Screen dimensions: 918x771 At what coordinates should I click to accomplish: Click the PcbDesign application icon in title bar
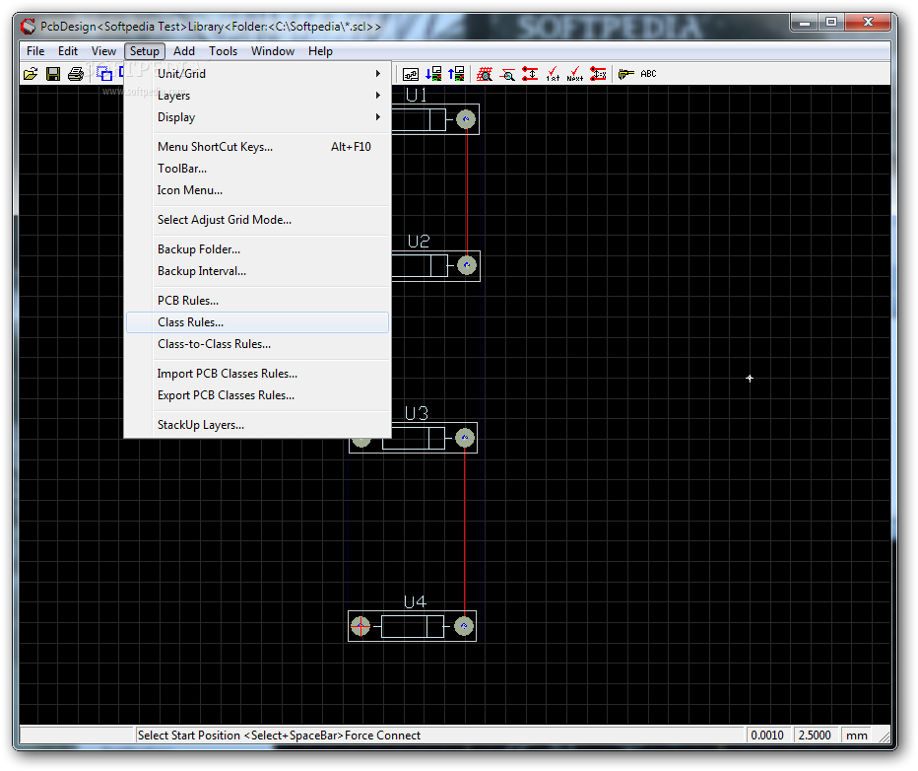29,27
